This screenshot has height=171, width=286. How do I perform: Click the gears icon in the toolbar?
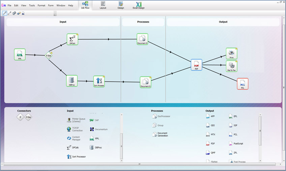(14, 13)
